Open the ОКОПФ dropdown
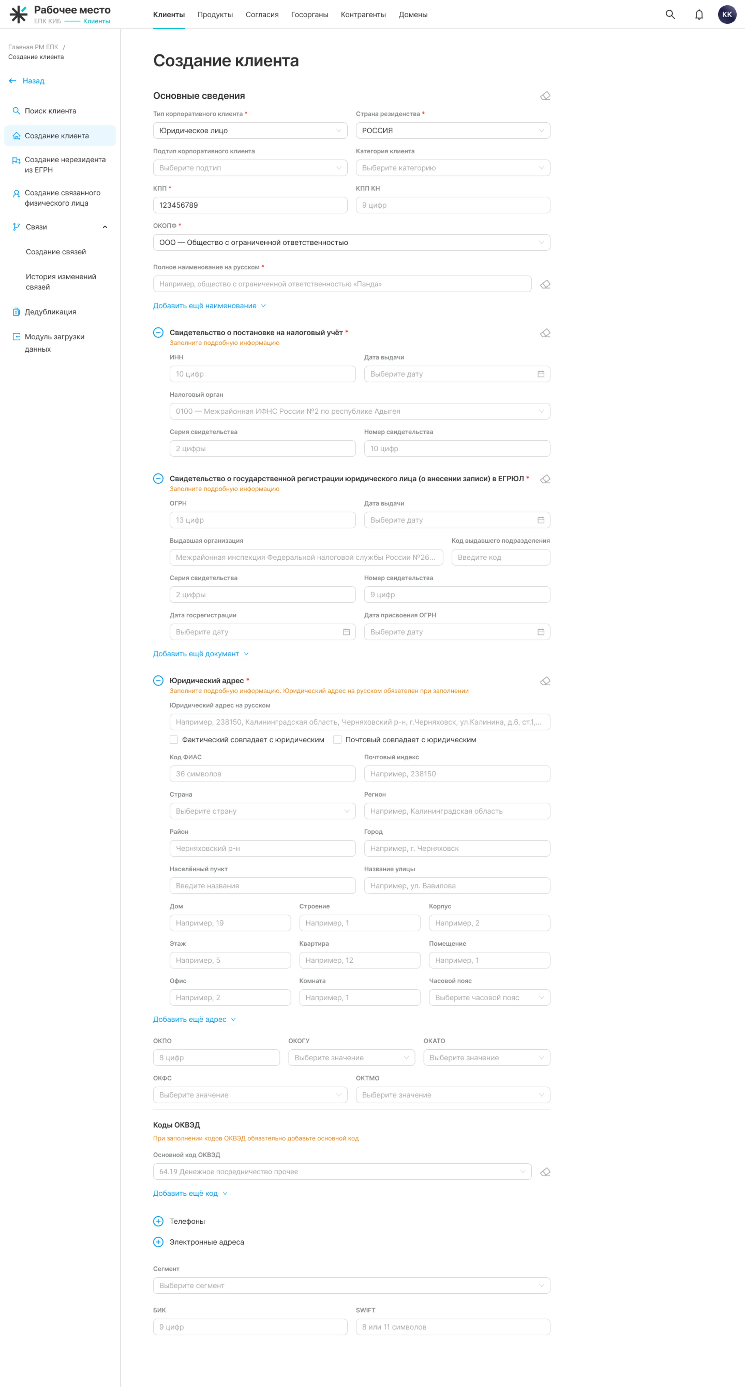This screenshot has height=1387, width=745. (x=351, y=242)
